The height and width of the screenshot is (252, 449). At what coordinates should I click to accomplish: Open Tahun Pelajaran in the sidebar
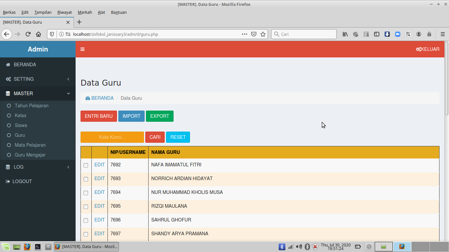32,106
